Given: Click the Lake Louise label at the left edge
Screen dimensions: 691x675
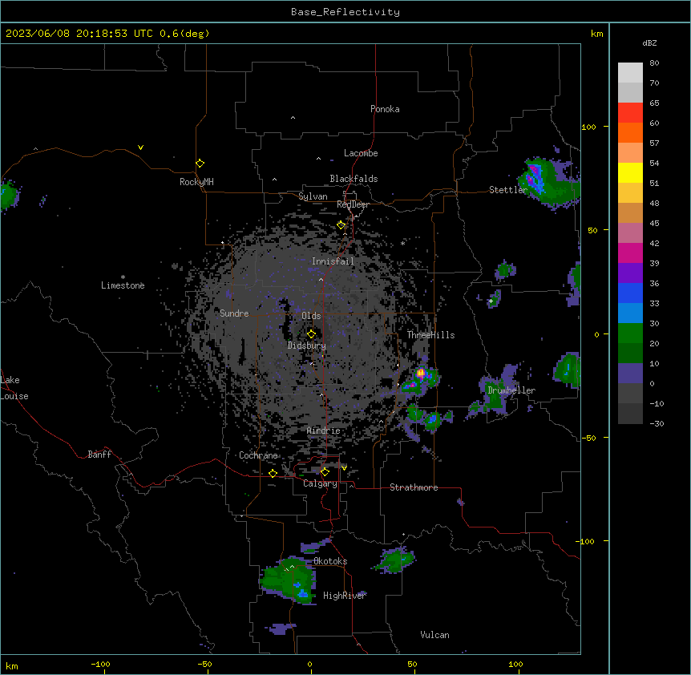Looking at the screenshot, I should click(14, 388).
